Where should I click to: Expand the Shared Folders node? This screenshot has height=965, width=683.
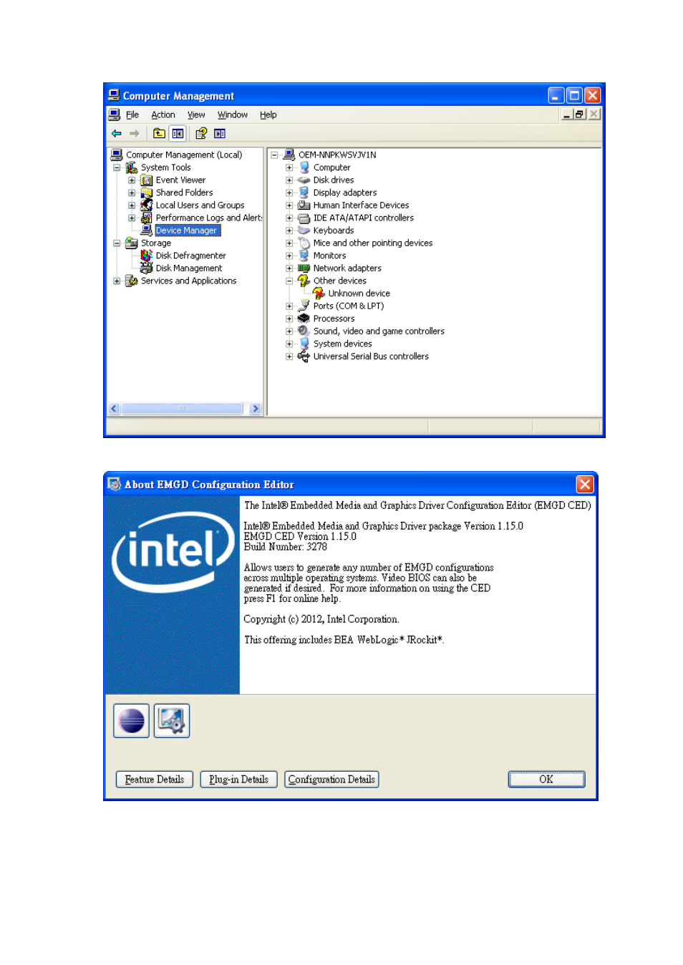[x=132, y=193]
